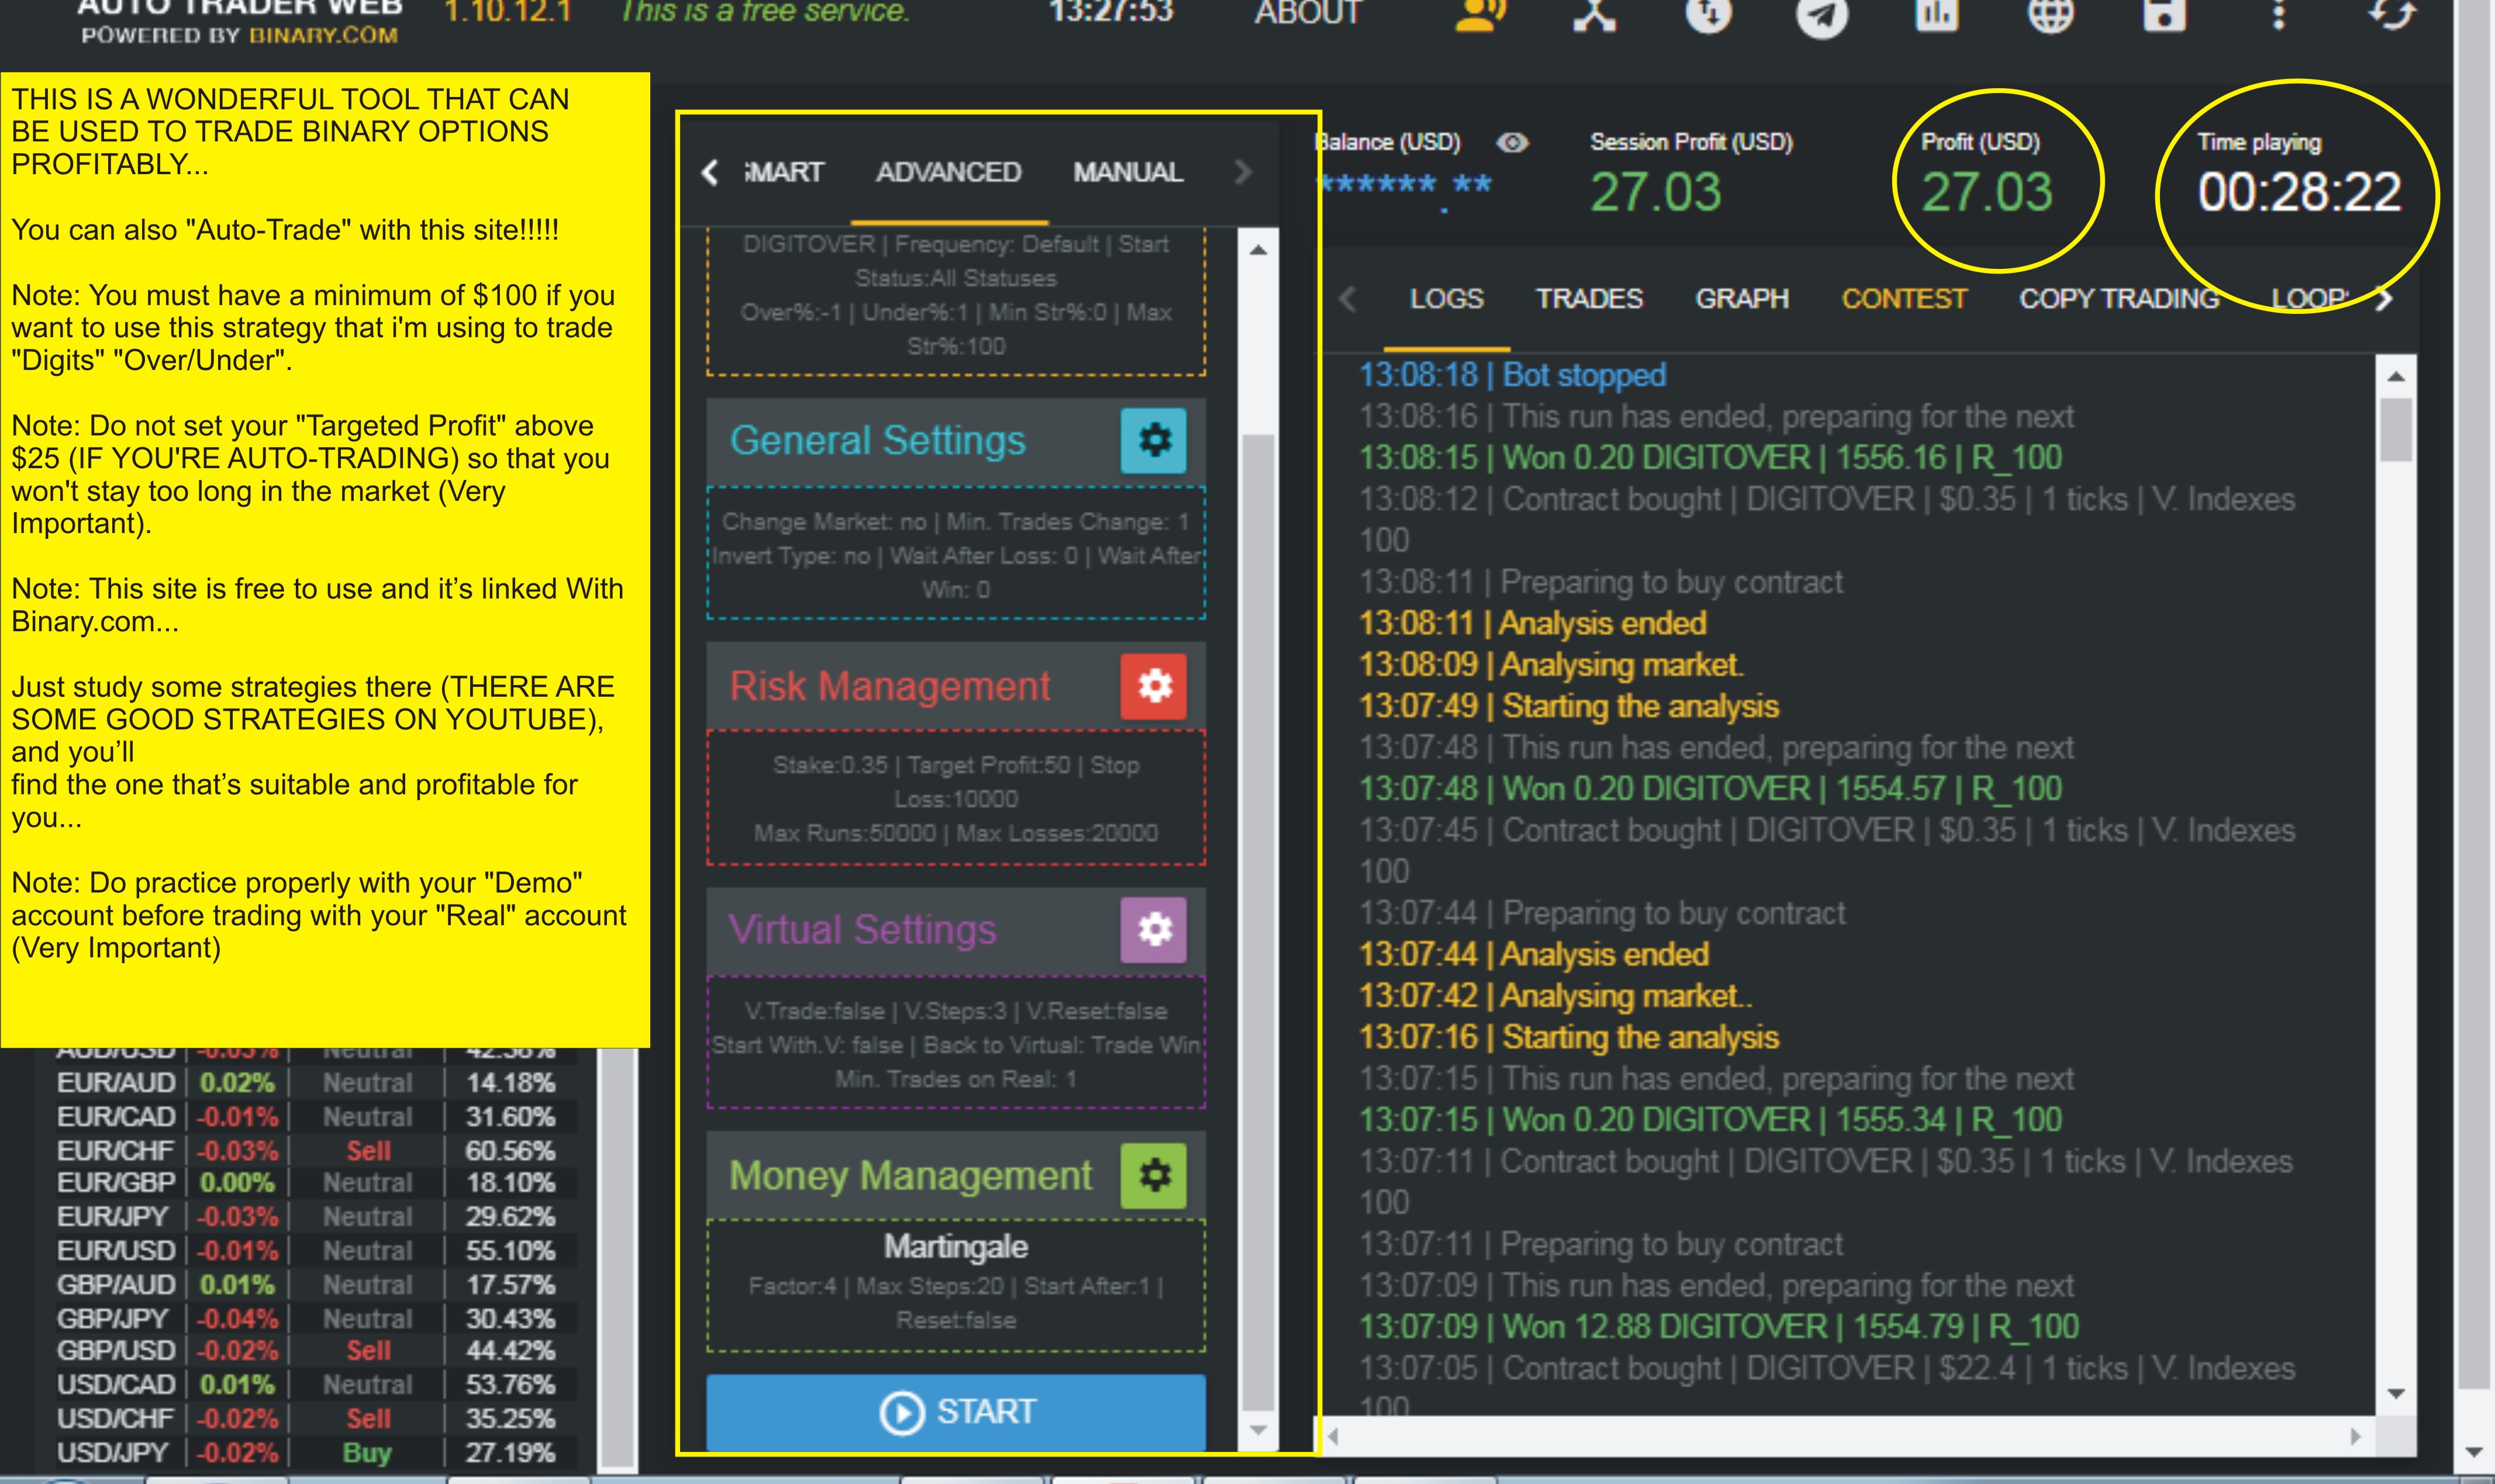Click the logs panel horizontal scrollbar
Viewport: 2495px width, 1484px height.
(x=1841, y=1437)
